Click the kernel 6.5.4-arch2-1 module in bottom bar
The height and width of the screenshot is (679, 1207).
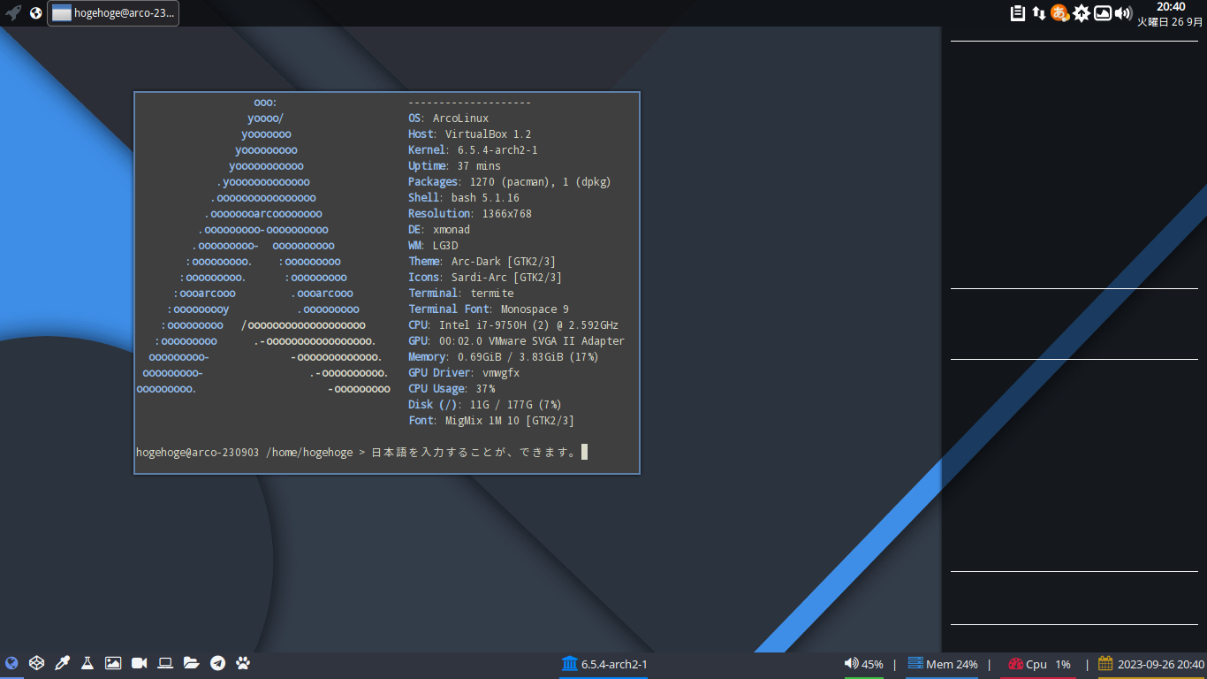pyautogui.click(x=603, y=664)
